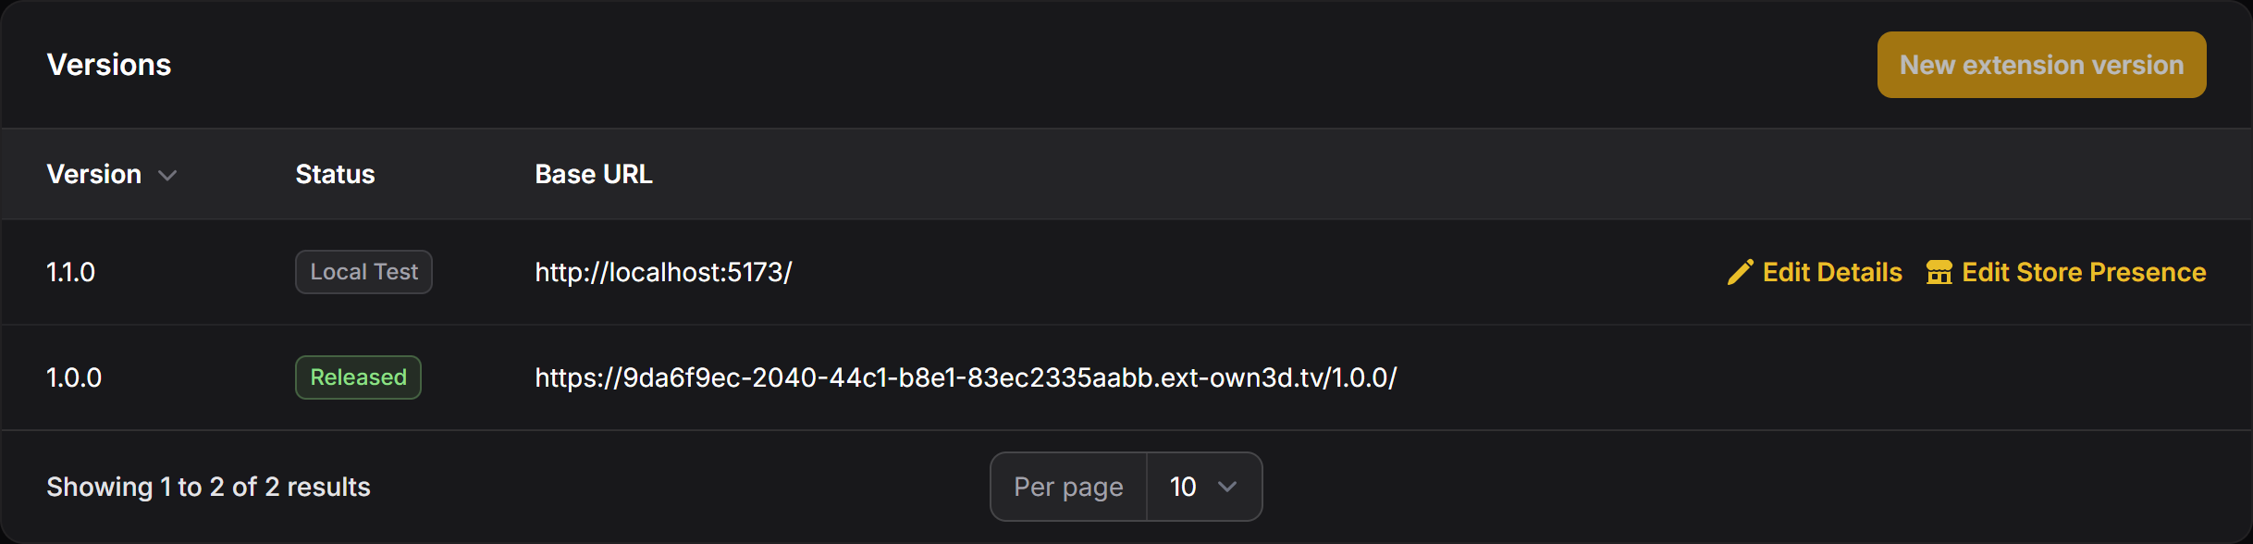
Task: Open the Edit Details link text
Action: (x=1832, y=272)
